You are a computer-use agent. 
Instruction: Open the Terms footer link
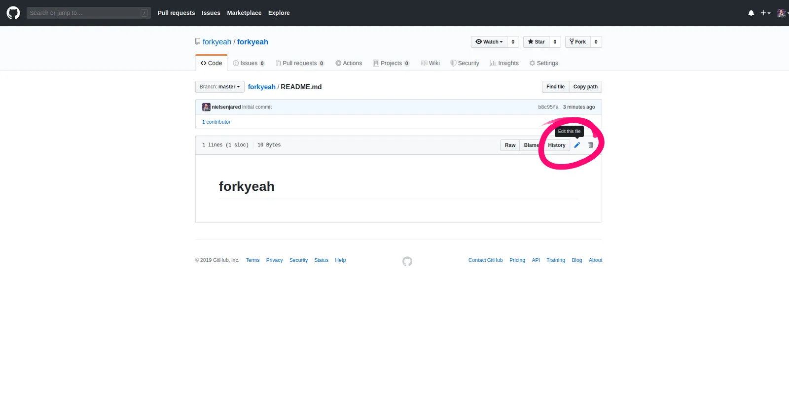[252, 260]
